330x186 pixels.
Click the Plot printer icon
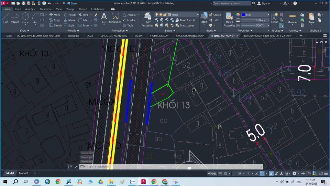click(x=44, y=3)
